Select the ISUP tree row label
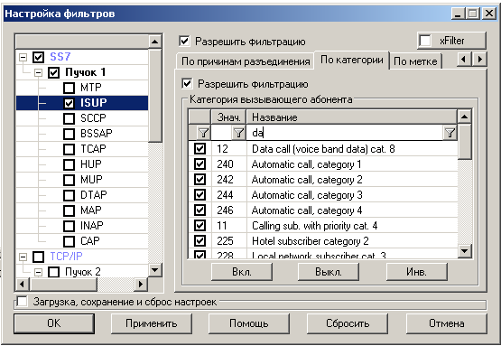501x346 pixels. 93,103
